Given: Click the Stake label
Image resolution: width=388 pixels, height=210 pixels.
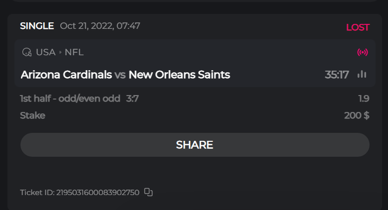Looking at the screenshot, I should [32, 115].
